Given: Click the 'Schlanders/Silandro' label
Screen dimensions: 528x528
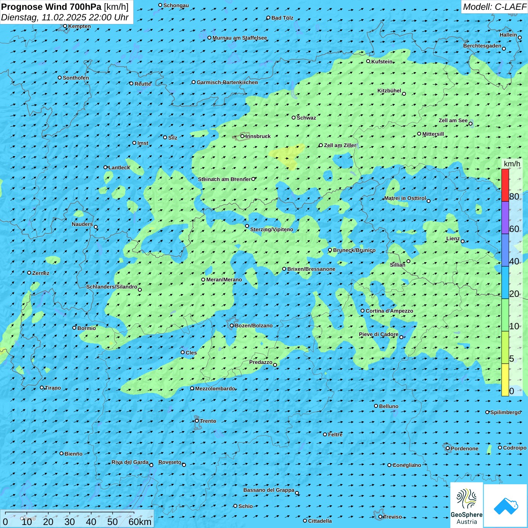Looking at the screenshot, I should 112,287.
